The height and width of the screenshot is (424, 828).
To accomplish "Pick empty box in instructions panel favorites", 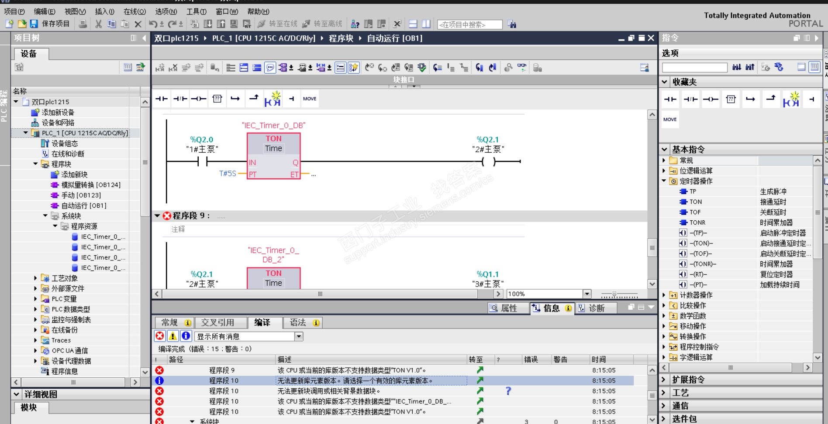I will click(x=731, y=99).
